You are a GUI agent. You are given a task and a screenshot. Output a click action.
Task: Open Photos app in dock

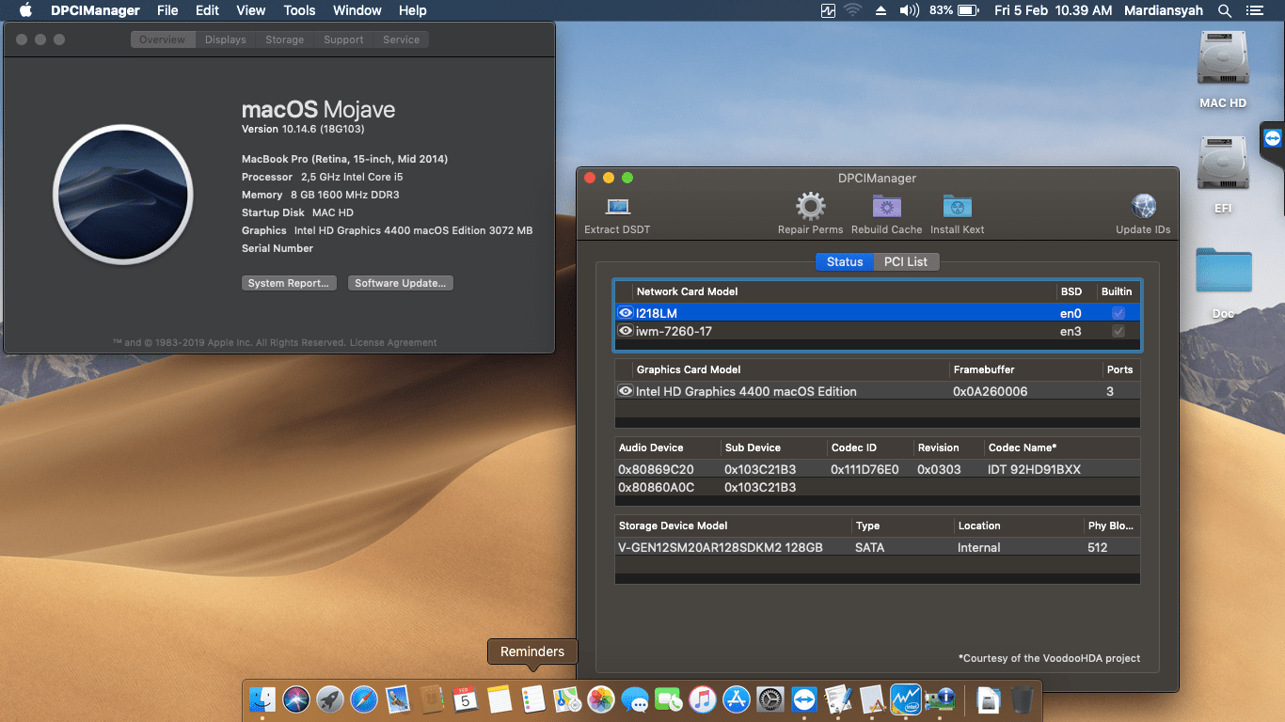point(601,698)
